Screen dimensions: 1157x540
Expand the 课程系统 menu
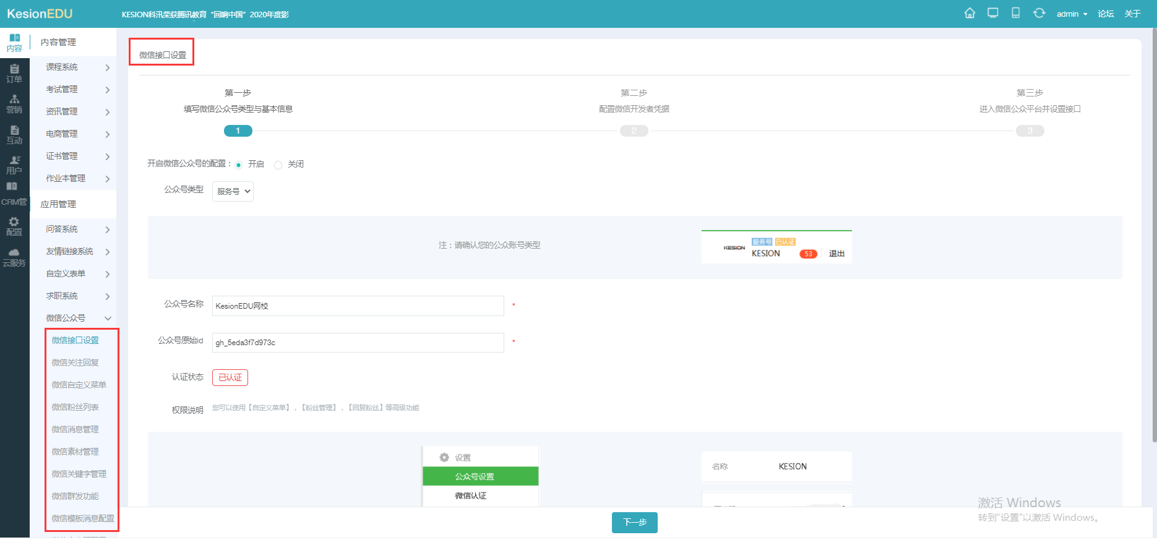[x=73, y=67]
